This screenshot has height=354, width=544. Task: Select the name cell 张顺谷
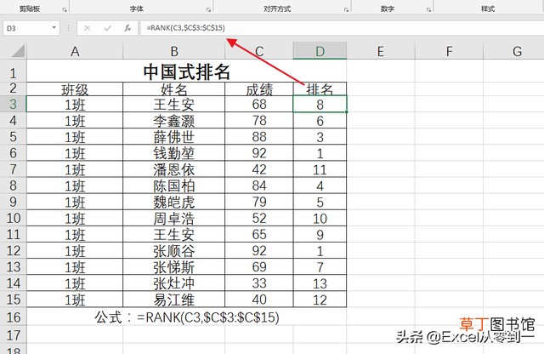173,251
